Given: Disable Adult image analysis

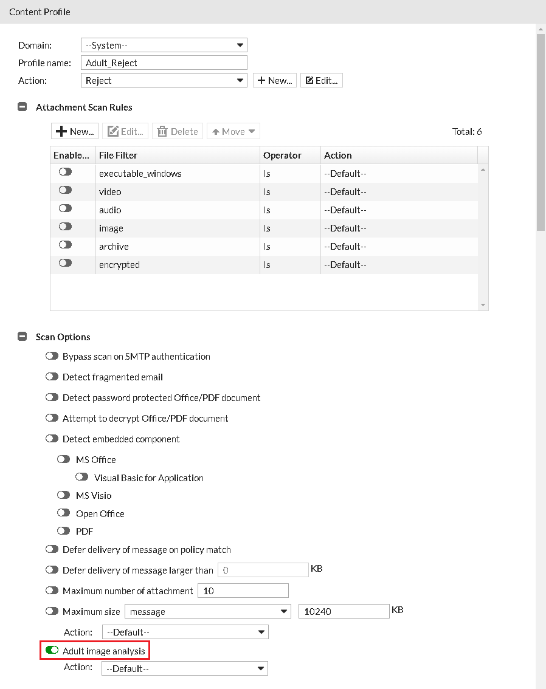Looking at the screenshot, I should 52,651.
